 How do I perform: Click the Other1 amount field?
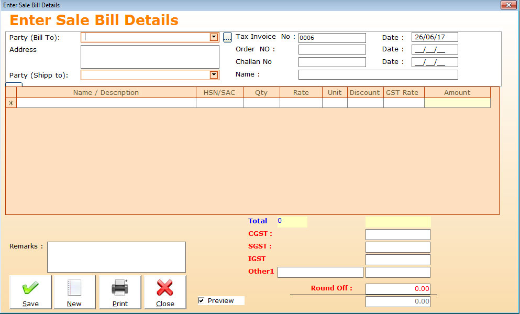398,272
